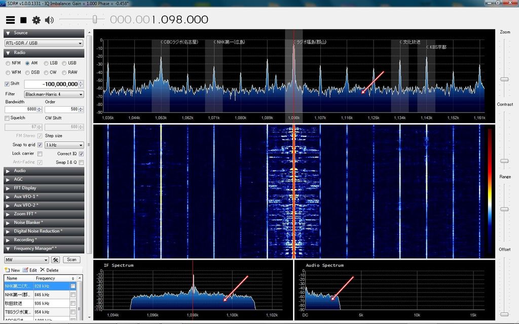Screen dimensions: 519x324
Task: Stop SDR playback with the square stop icon
Action: (22, 20)
